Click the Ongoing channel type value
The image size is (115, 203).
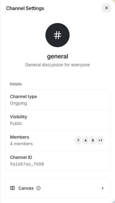click(18, 103)
